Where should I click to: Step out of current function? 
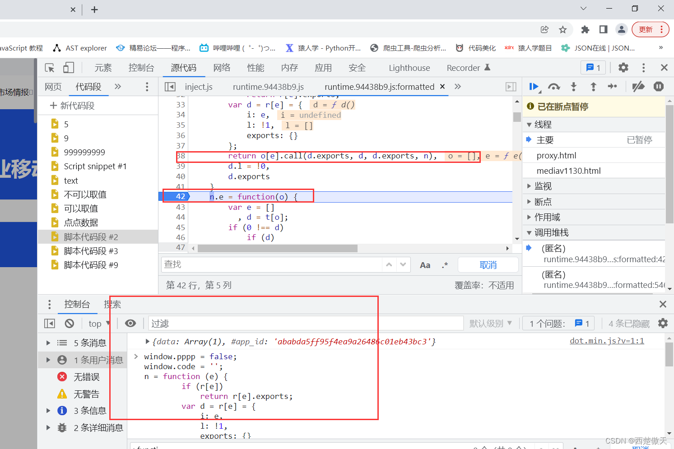[x=593, y=87]
